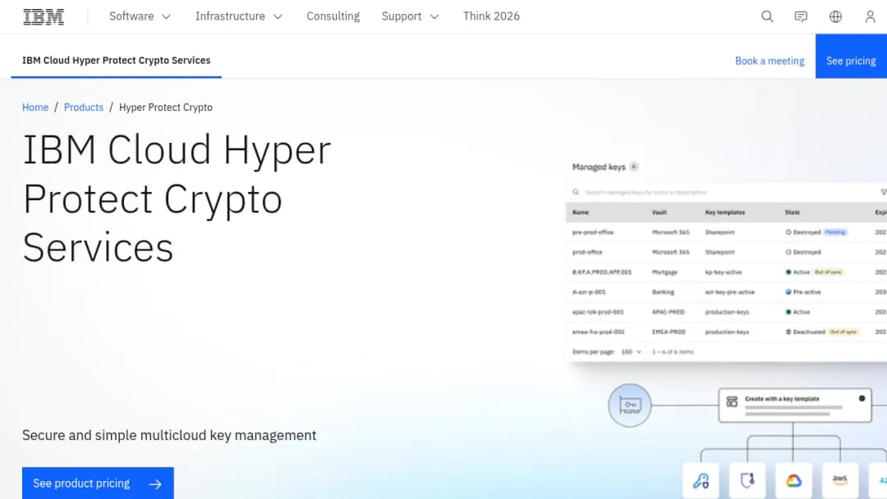Click the circular key card icon
Image resolution: width=887 pixels, height=499 pixels.
[630, 405]
